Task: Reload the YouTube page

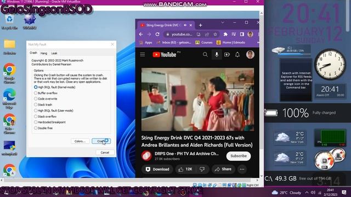Action: pyautogui.click(x=157, y=34)
